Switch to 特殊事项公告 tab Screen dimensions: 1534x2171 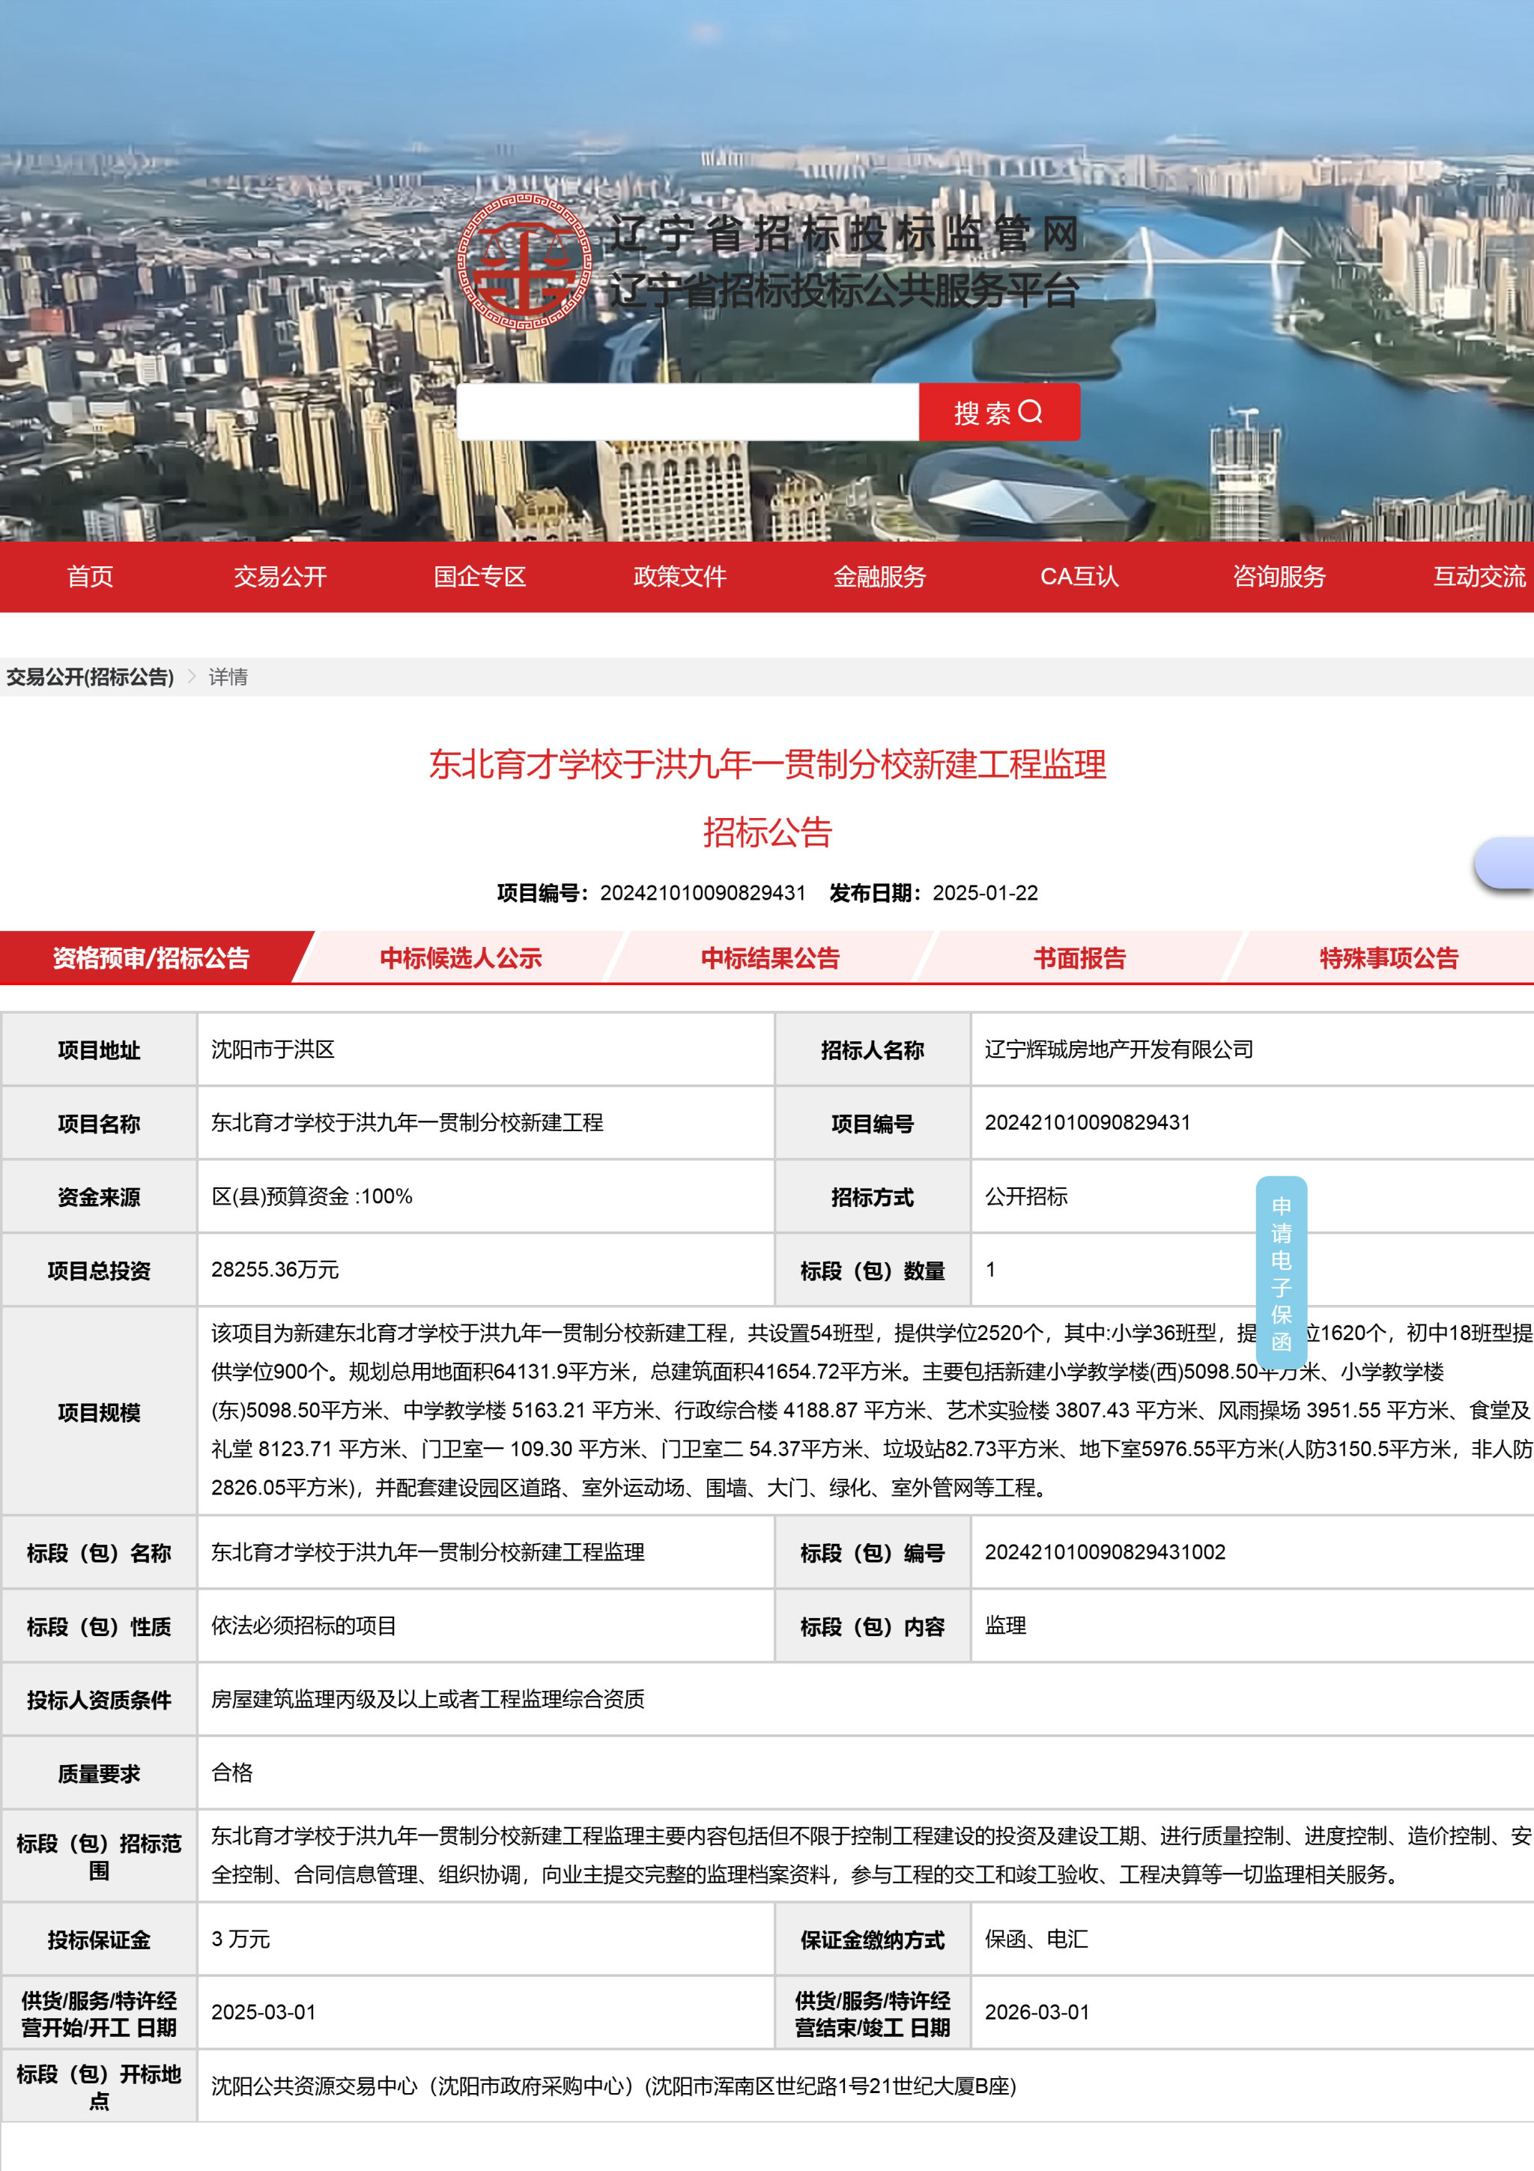[x=1389, y=958]
